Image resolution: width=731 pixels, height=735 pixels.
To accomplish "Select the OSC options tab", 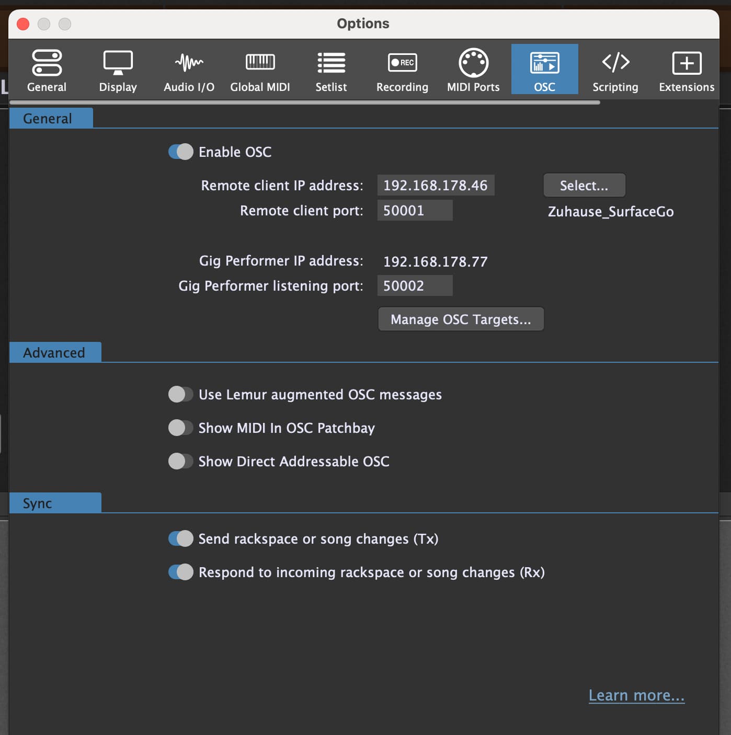I will [x=545, y=70].
